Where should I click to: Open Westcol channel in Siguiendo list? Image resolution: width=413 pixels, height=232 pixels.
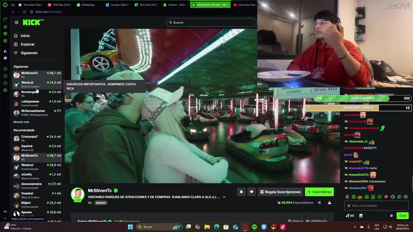coord(37,84)
